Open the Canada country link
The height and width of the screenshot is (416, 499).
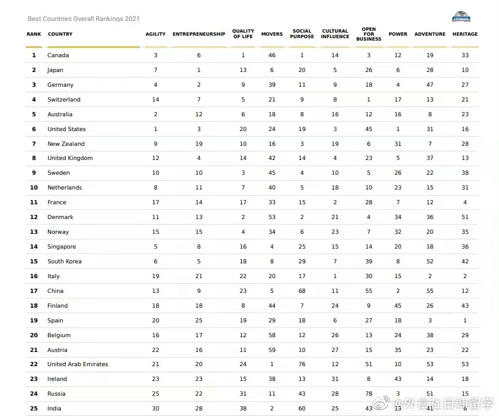click(58, 55)
